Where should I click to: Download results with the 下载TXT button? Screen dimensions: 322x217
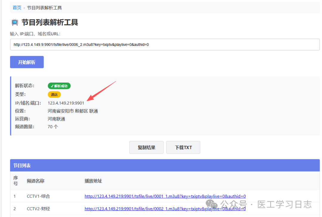[x=183, y=148]
